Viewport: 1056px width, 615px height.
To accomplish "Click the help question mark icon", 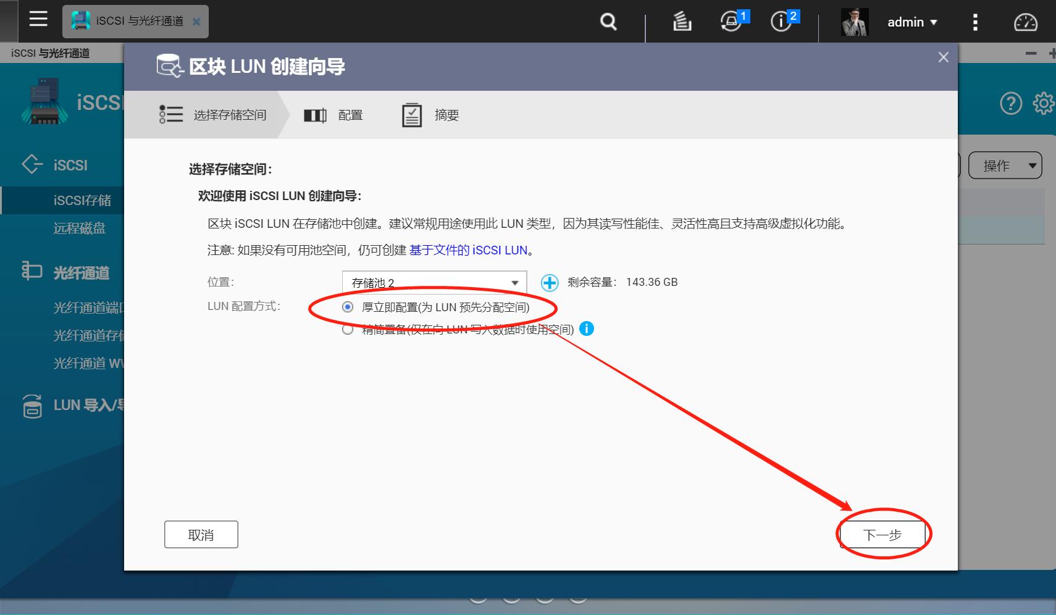I will click(1011, 103).
